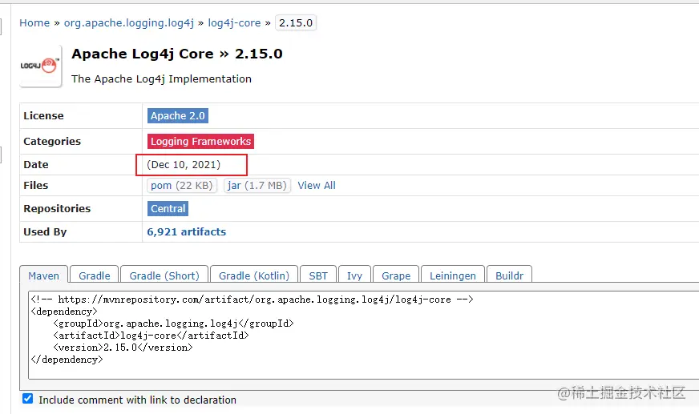Switch to the Buildr tab
This screenshot has height=414, width=699.
(x=509, y=275)
